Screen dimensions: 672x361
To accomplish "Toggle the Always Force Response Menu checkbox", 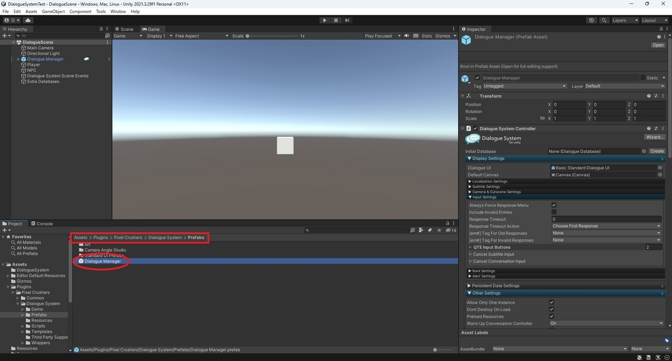I will (x=554, y=205).
